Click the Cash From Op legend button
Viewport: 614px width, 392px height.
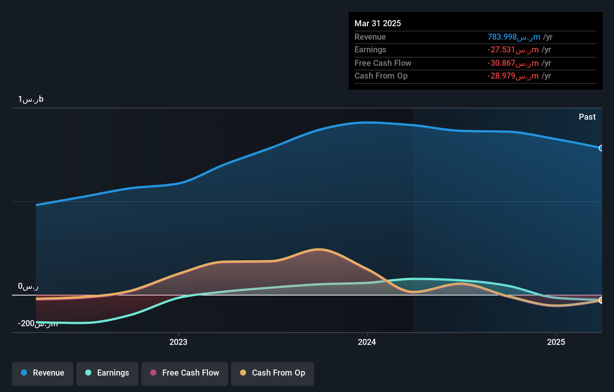pos(273,373)
